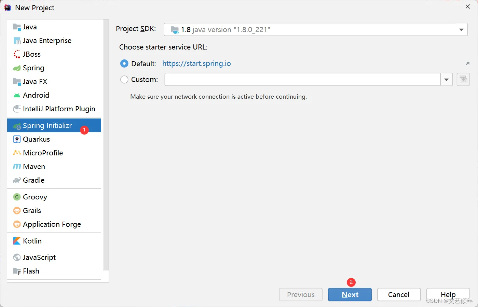
Task: Click the Java FX folder icon
Action: click(x=17, y=82)
